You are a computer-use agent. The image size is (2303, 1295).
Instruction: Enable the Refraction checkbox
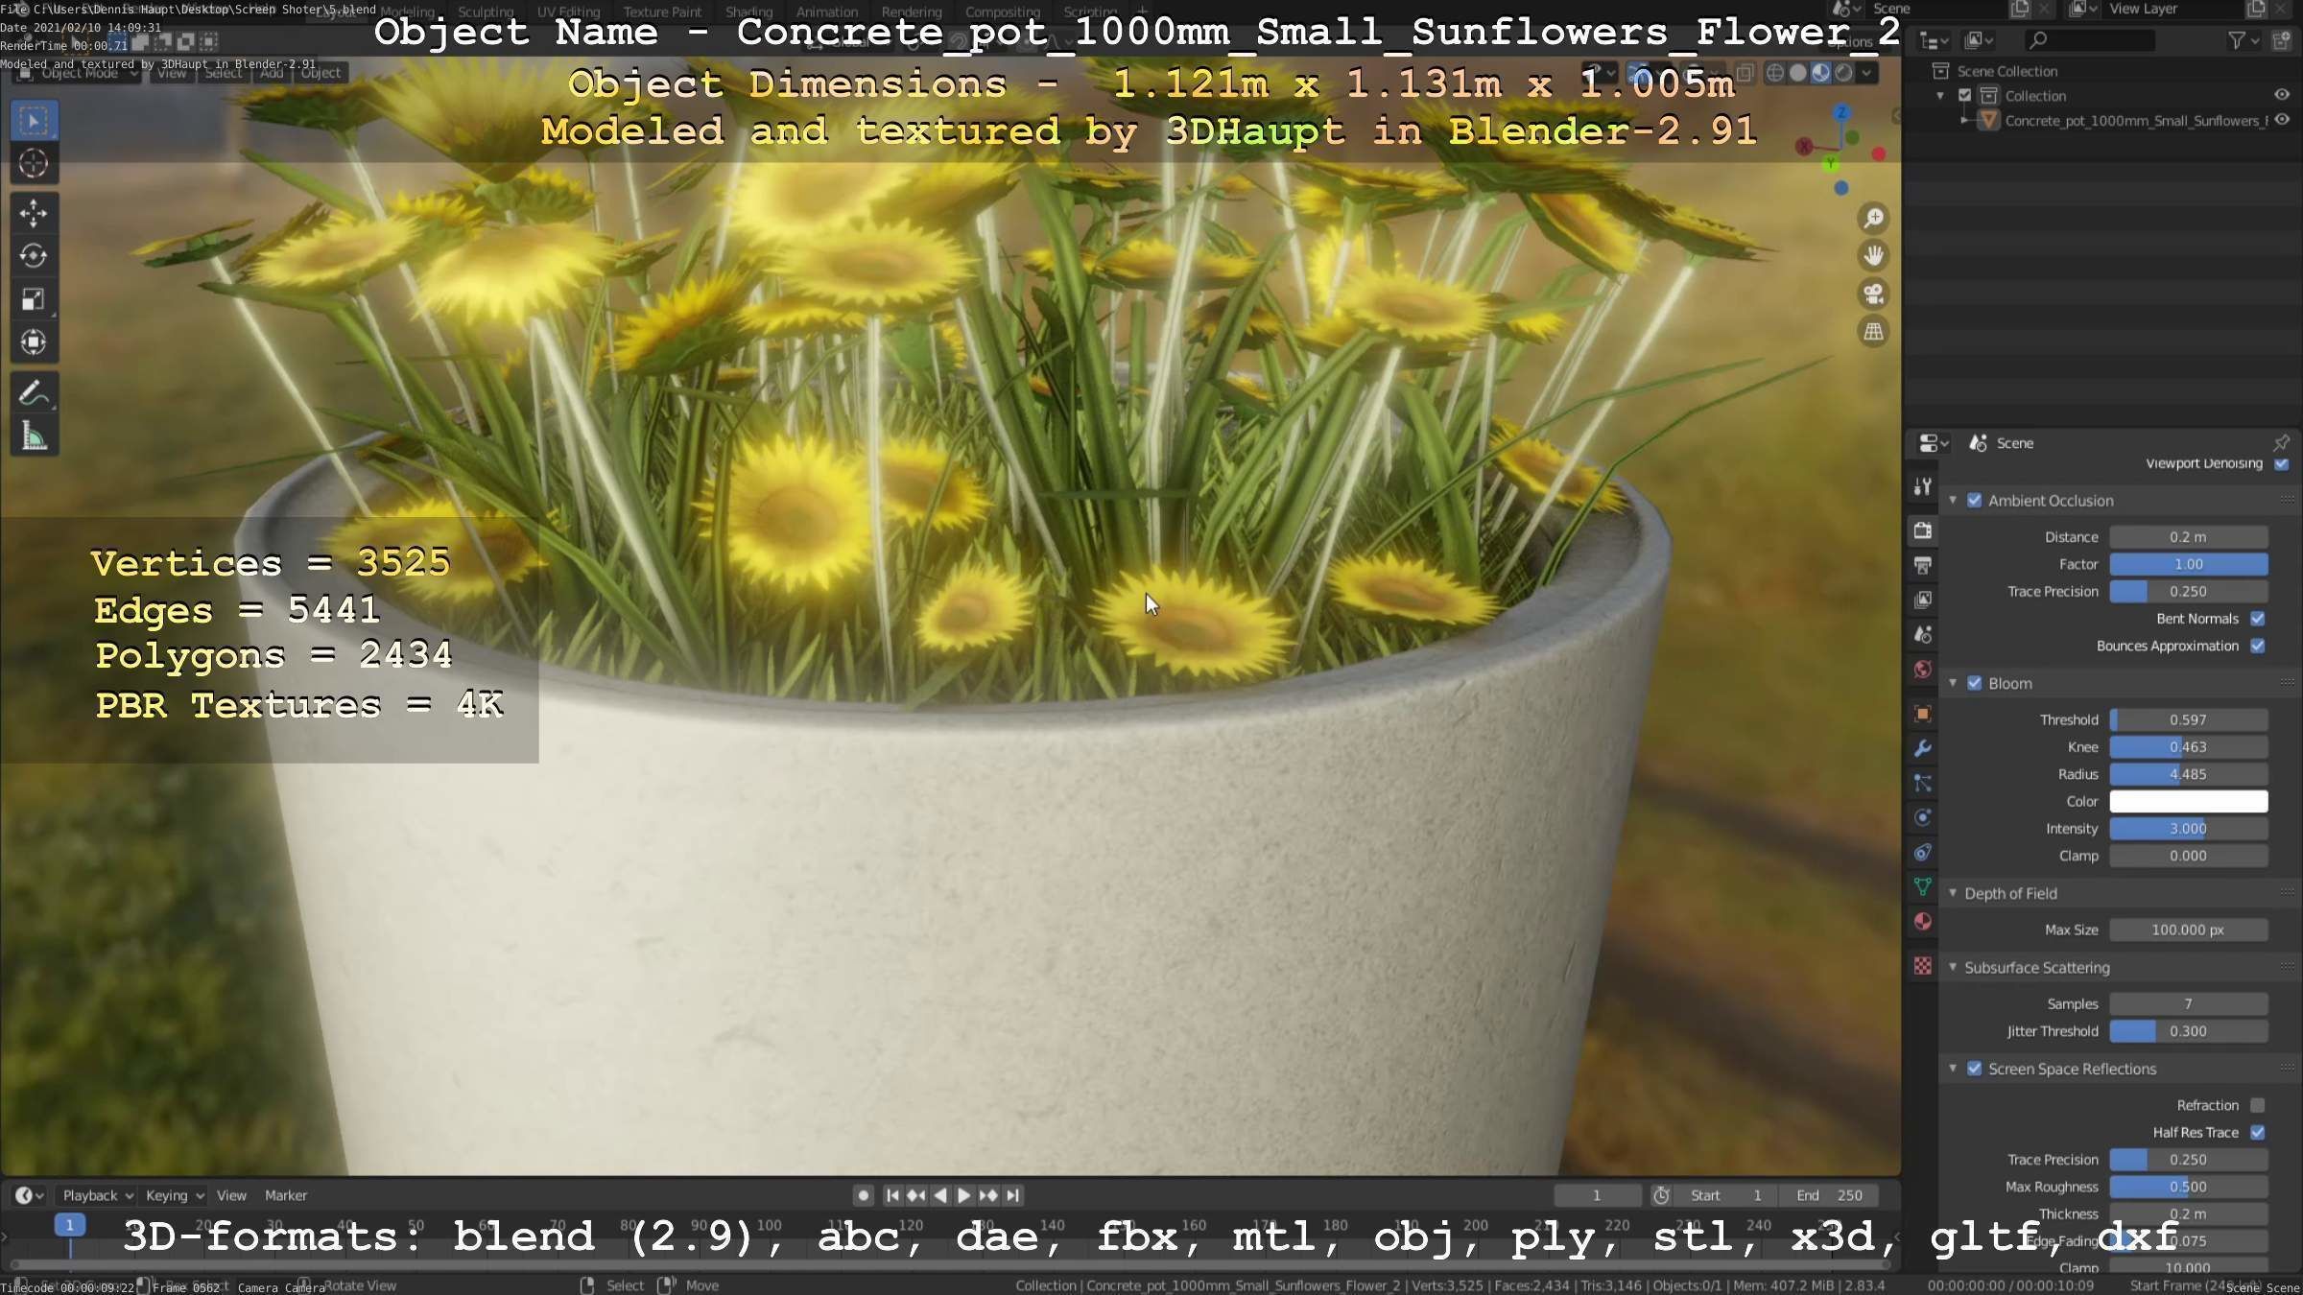(2258, 1105)
